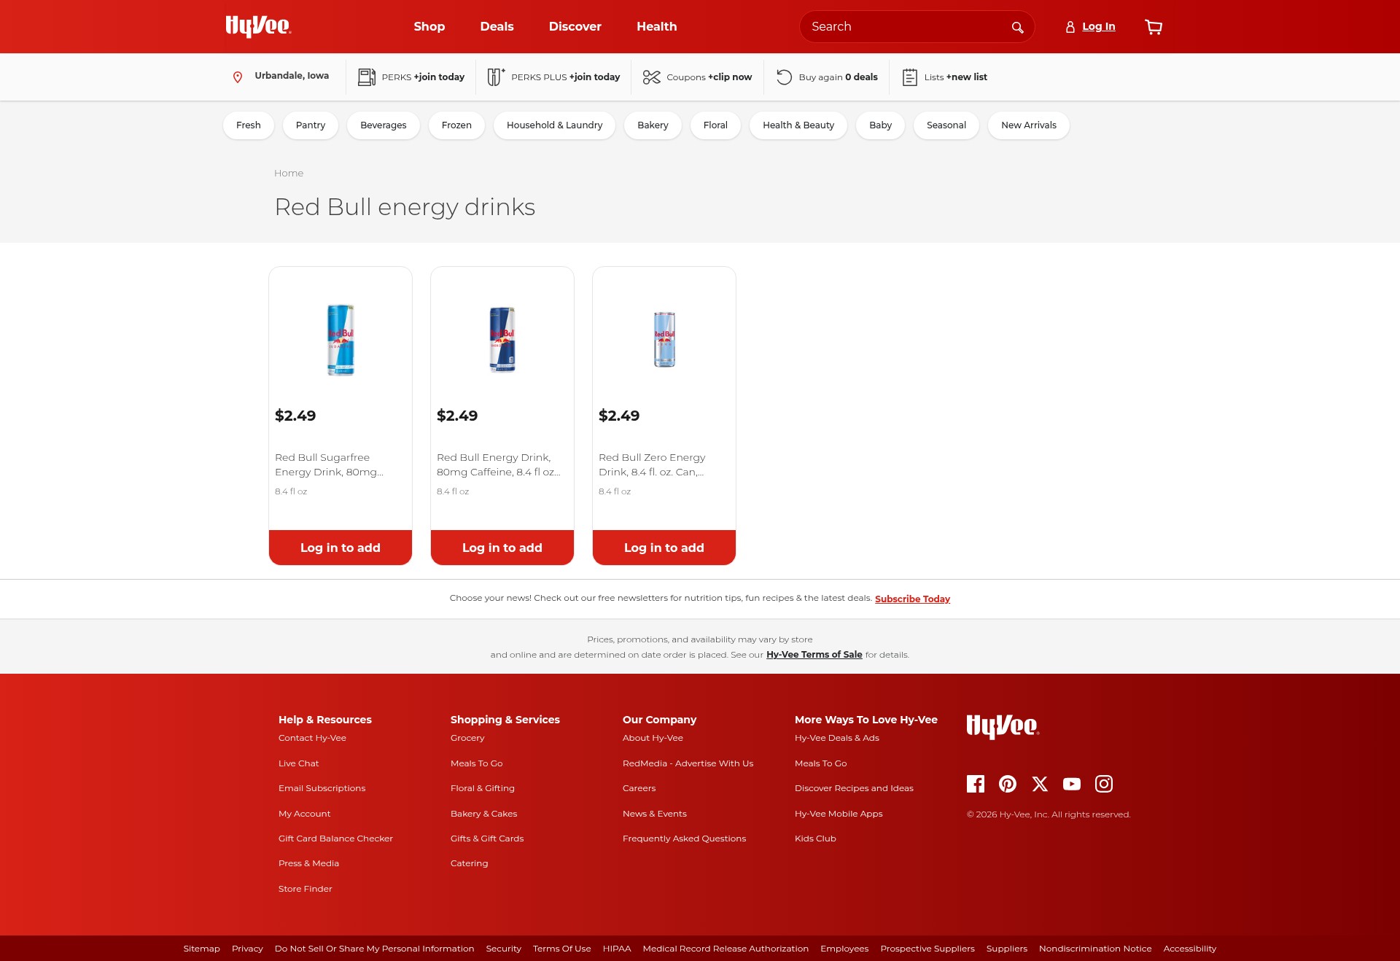Log in to add Red Bull Energy Drink 80mg

(x=502, y=548)
